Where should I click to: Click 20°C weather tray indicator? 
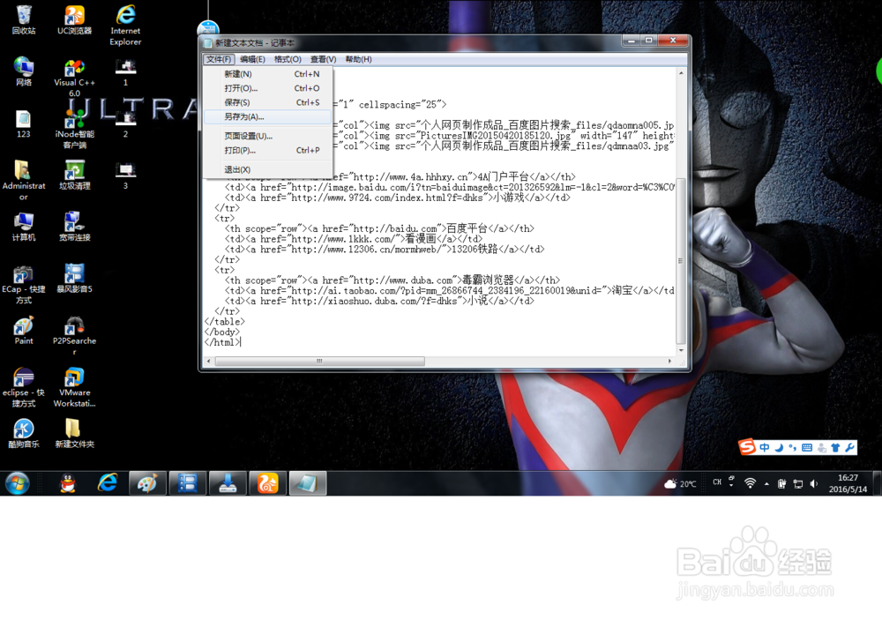680,484
